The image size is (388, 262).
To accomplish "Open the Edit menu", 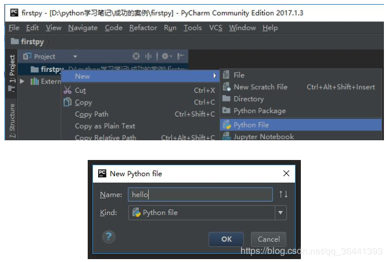I will tap(33, 28).
